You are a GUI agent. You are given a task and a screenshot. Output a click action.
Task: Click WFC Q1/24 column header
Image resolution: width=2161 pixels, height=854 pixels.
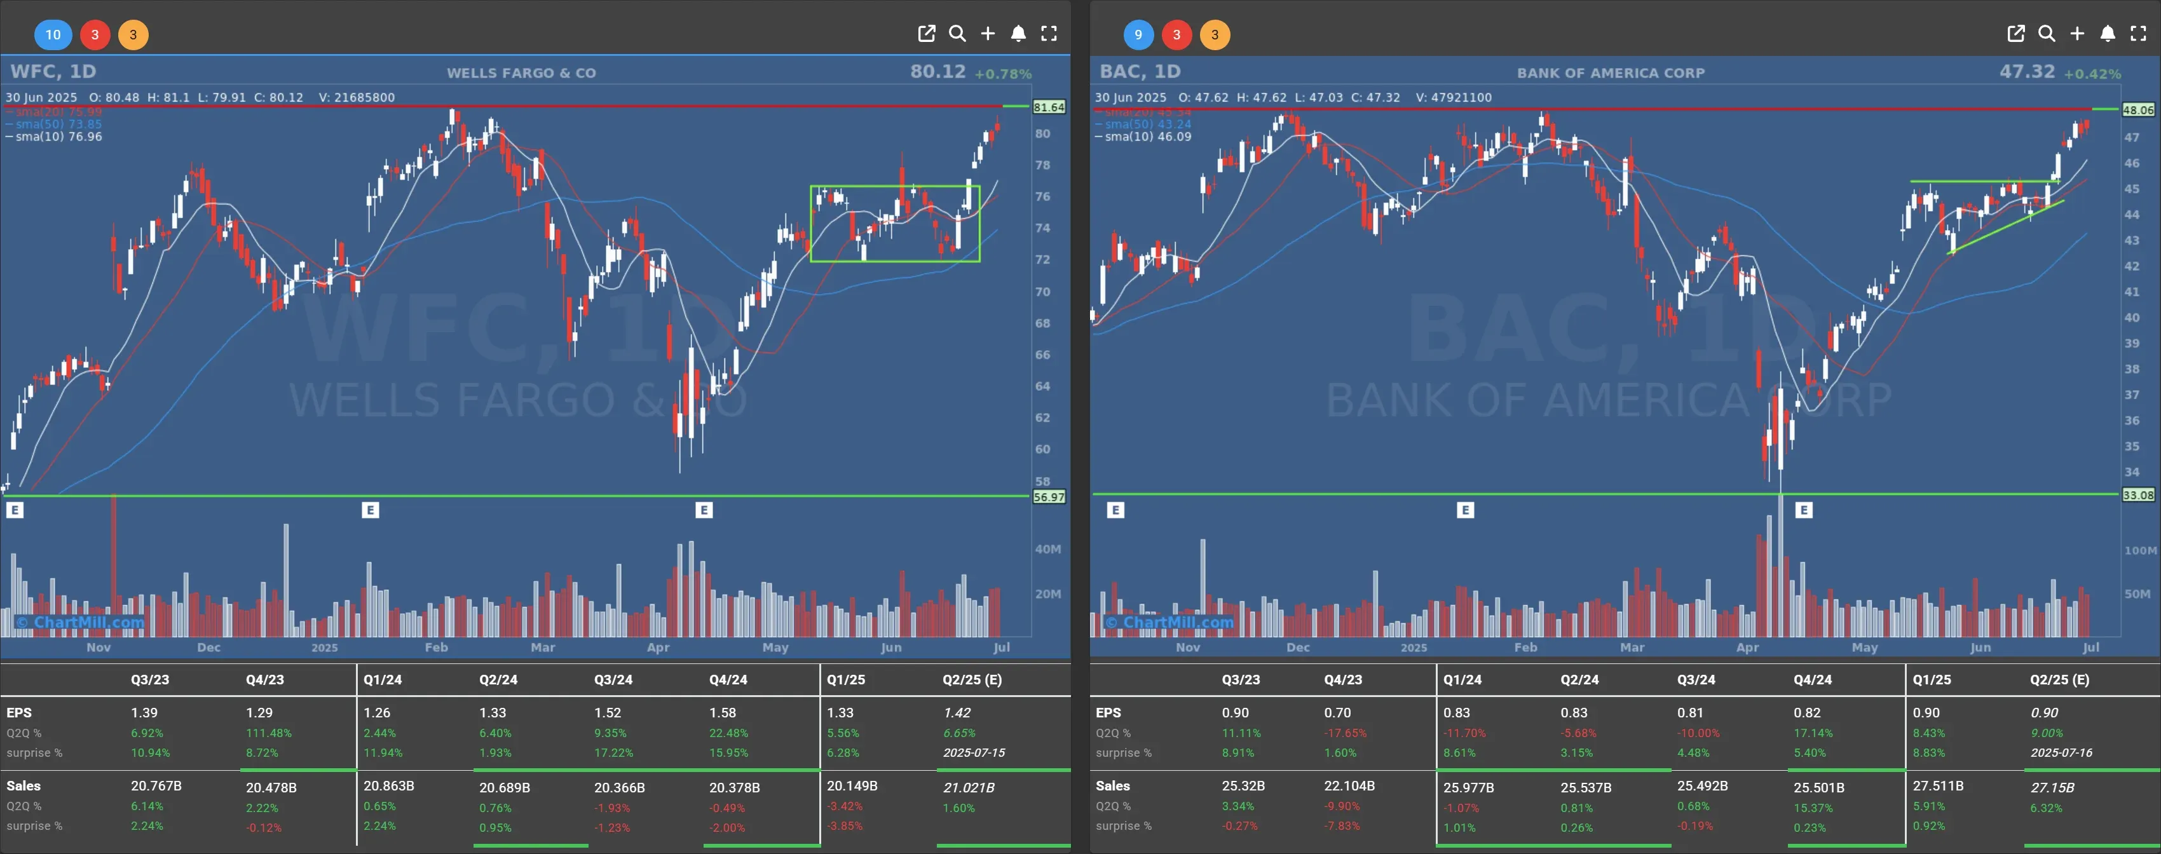coord(383,679)
